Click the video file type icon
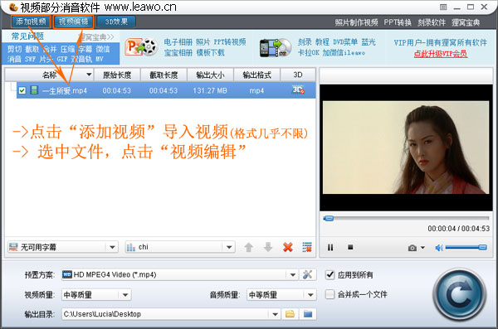The height and width of the screenshot is (329, 498). 34,90
